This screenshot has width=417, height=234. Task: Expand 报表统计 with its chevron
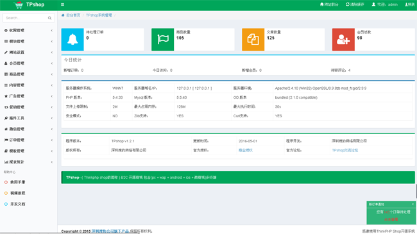tap(51, 162)
